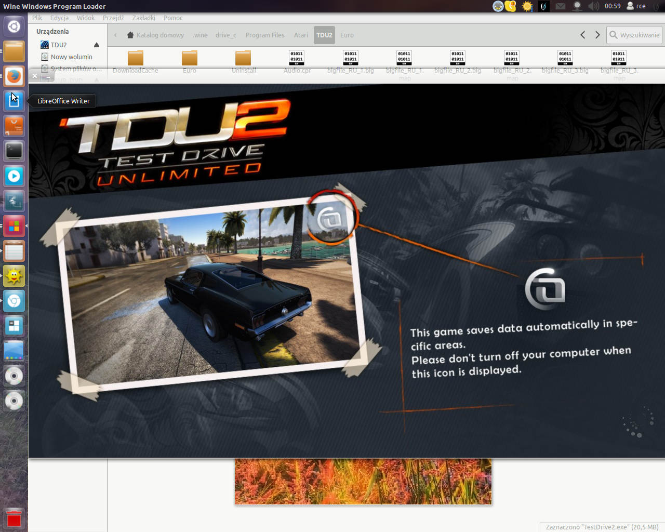
Task: Click the 00:59 clock in top panel
Action: [613, 6]
